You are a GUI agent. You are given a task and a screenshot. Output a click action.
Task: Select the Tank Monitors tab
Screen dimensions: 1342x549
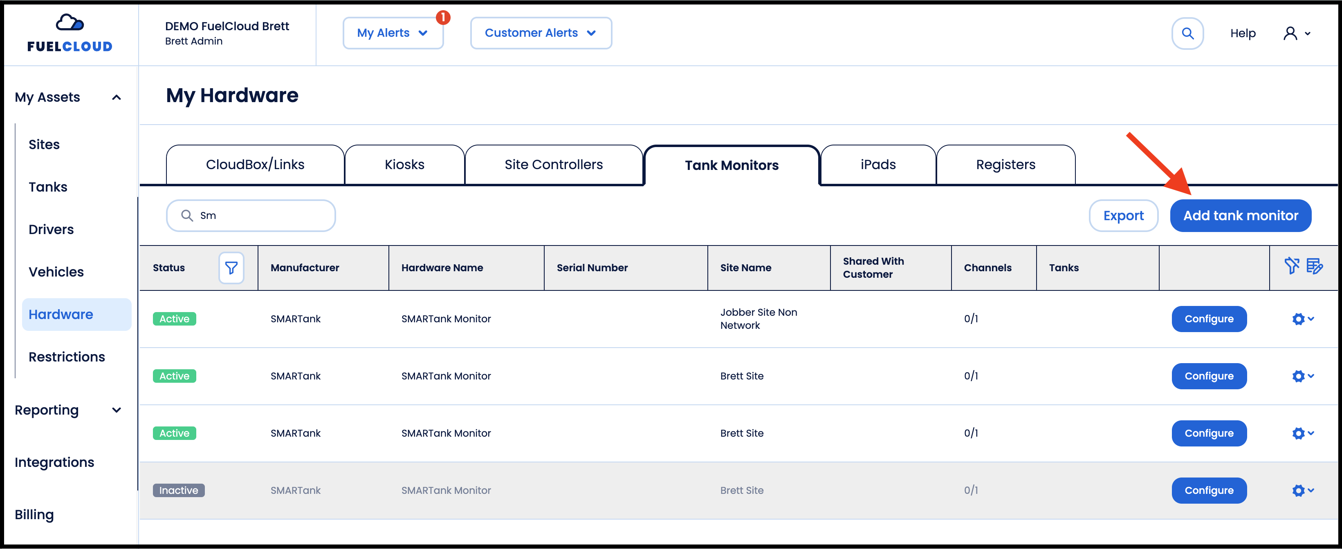[x=732, y=165]
